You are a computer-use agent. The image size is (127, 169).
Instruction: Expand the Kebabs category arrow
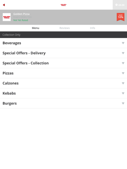click(x=123, y=93)
